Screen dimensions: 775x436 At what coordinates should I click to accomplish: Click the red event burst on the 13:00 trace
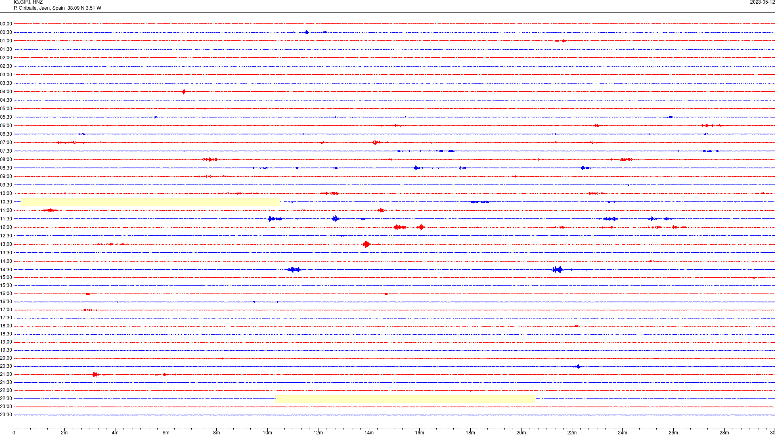click(x=367, y=244)
